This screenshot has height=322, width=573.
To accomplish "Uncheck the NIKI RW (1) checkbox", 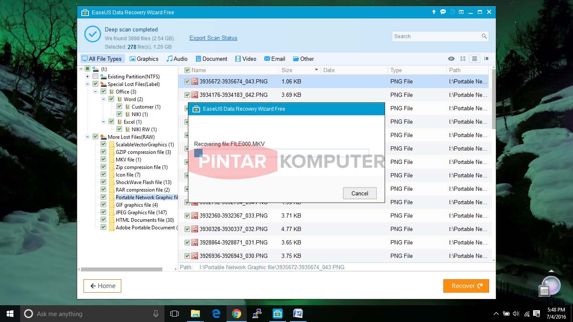I will 119,130.
